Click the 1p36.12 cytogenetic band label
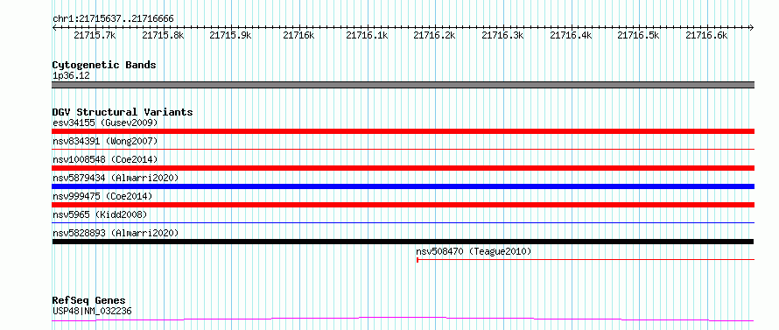779x330 pixels. tap(71, 76)
